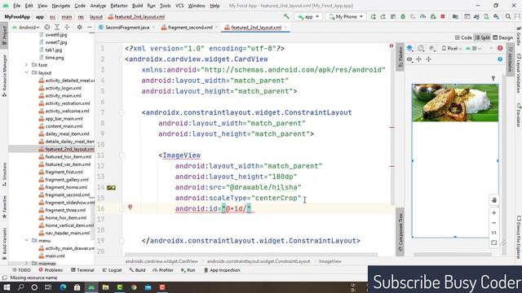This screenshot has width=522, height=293.
Task: Click the drawable gutter thumbnail on line 14
Action: [111, 187]
